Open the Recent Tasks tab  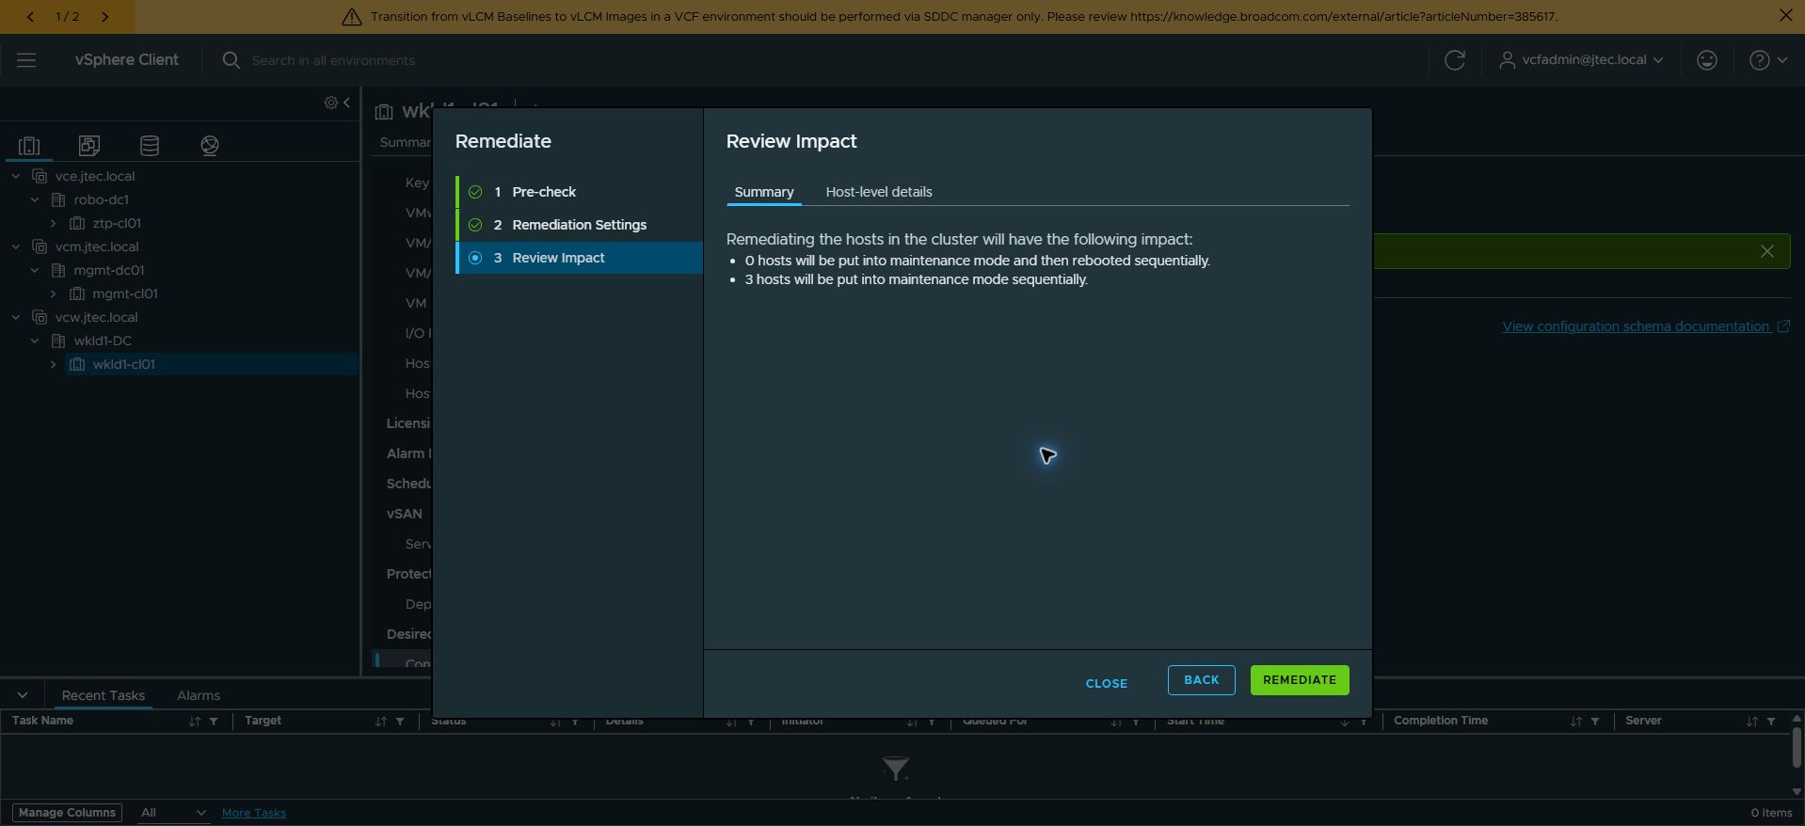tap(104, 696)
